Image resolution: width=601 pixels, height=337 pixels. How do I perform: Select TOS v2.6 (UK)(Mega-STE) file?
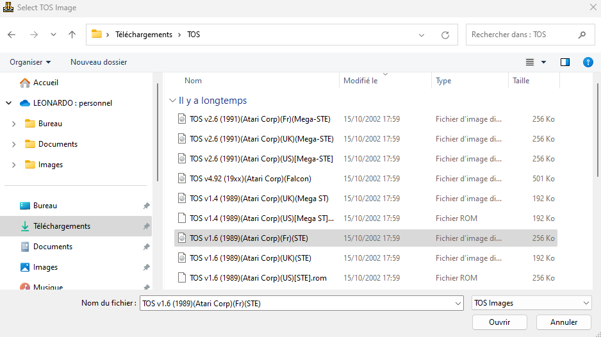(366, 139)
